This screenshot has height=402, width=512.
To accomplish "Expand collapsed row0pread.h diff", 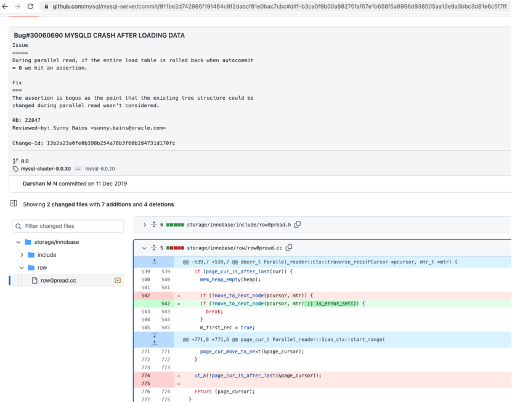I will 144,225.
